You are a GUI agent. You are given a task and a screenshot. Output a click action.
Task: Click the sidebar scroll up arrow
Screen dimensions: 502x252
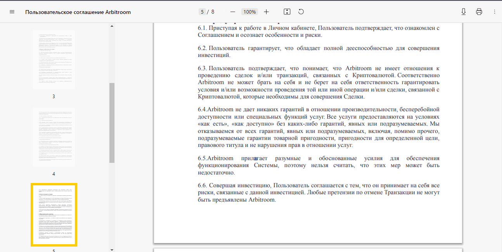112,26
